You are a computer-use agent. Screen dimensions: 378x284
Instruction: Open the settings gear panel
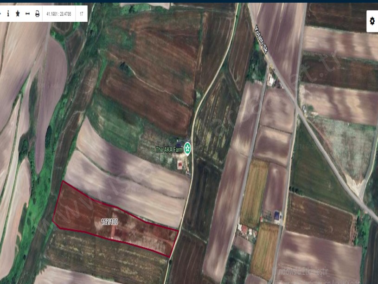(x=372, y=21)
